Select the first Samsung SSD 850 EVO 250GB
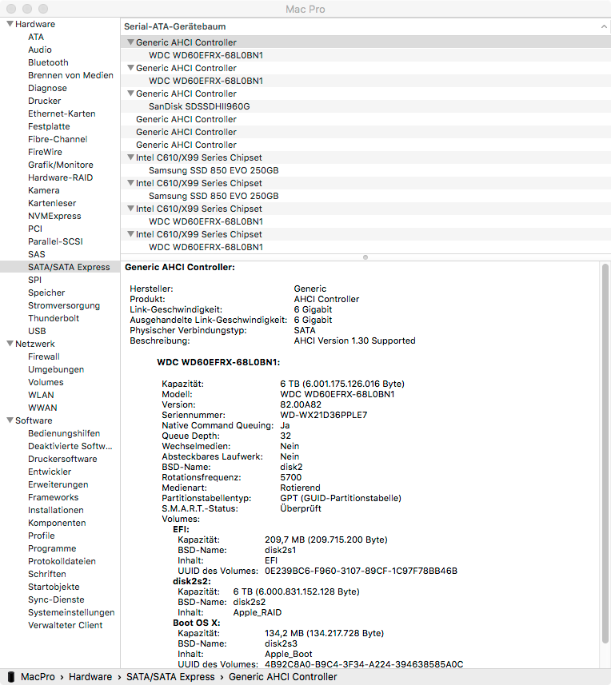Screen dimensions: 611x685 [x=365, y=170]
